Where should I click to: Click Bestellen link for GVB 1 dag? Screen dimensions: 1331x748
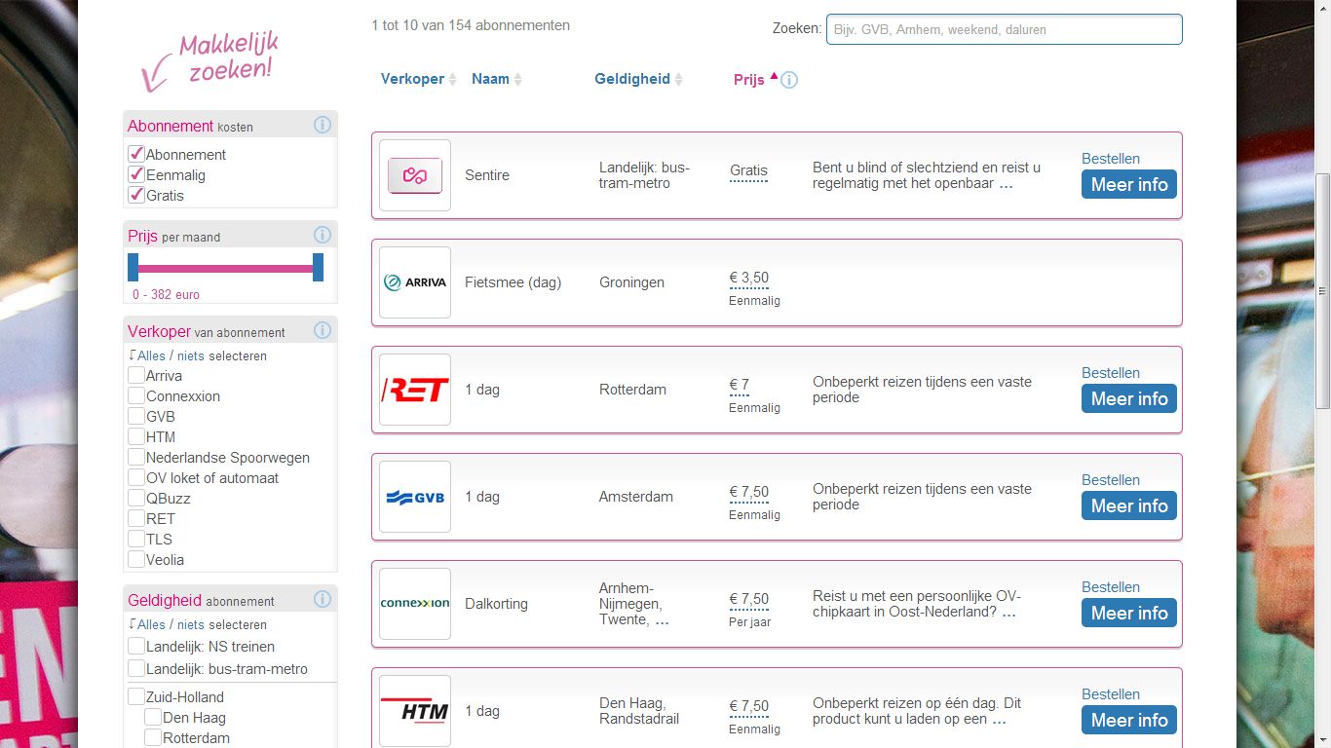coord(1110,480)
